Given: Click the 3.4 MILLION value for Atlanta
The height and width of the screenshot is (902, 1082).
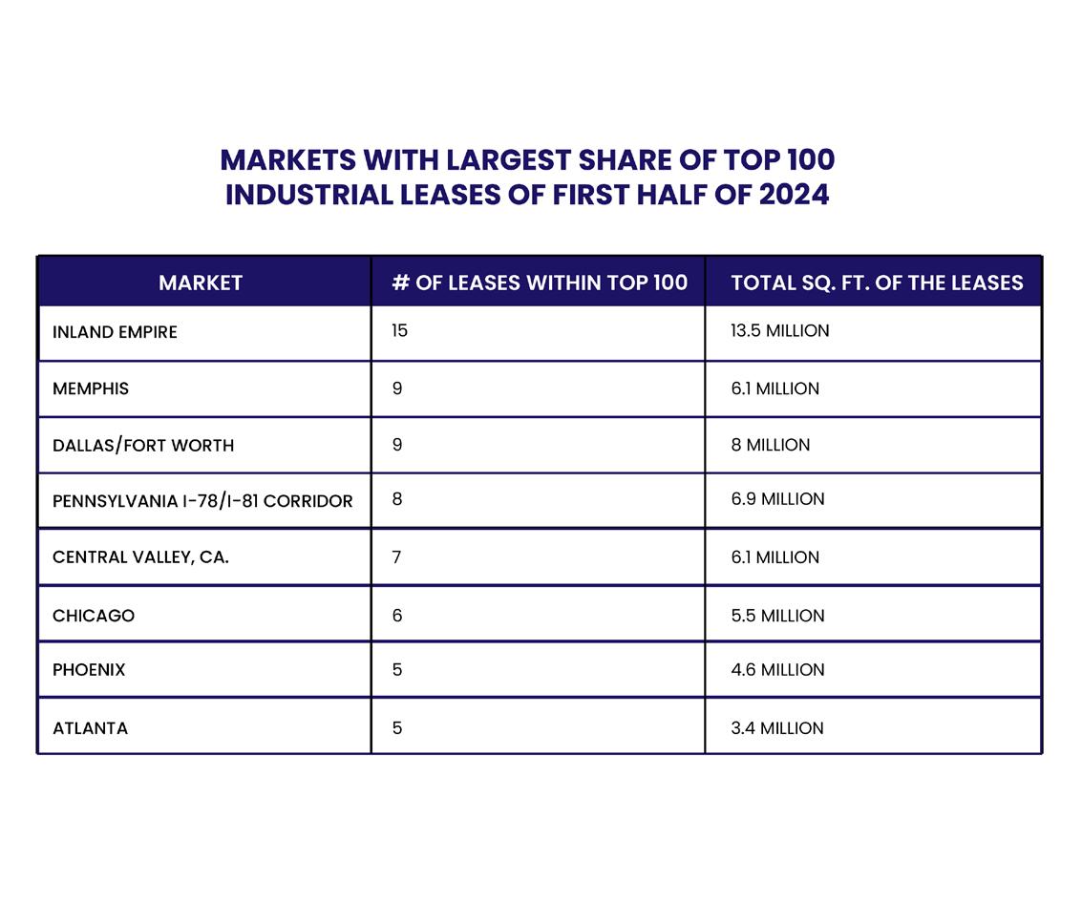Looking at the screenshot, I should (777, 728).
